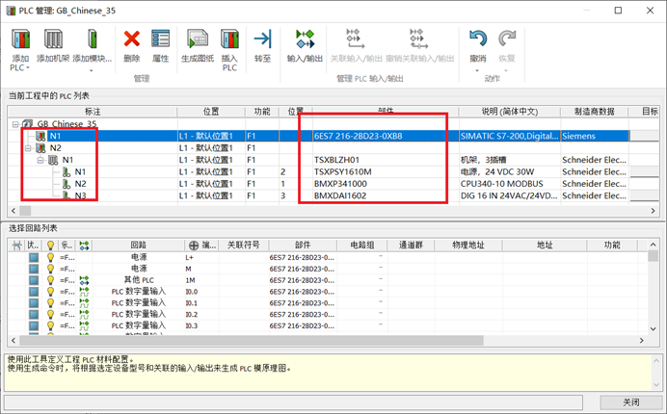The height and width of the screenshot is (414, 667).
Task: Click the Add PLC (添加 PLC) icon
Action: [x=20, y=39]
